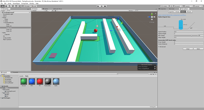Open the Layout dropdown
The width and height of the screenshot is (204, 110).
click(199, 6)
